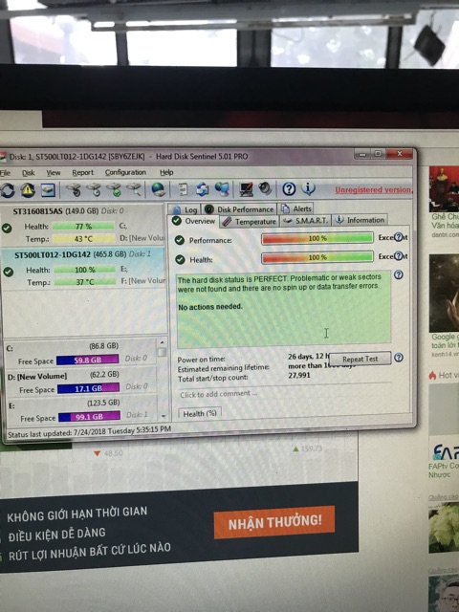Click top news thumbnail in browser sidebar
Viewport: 459px width, 612px height.
coord(444,189)
